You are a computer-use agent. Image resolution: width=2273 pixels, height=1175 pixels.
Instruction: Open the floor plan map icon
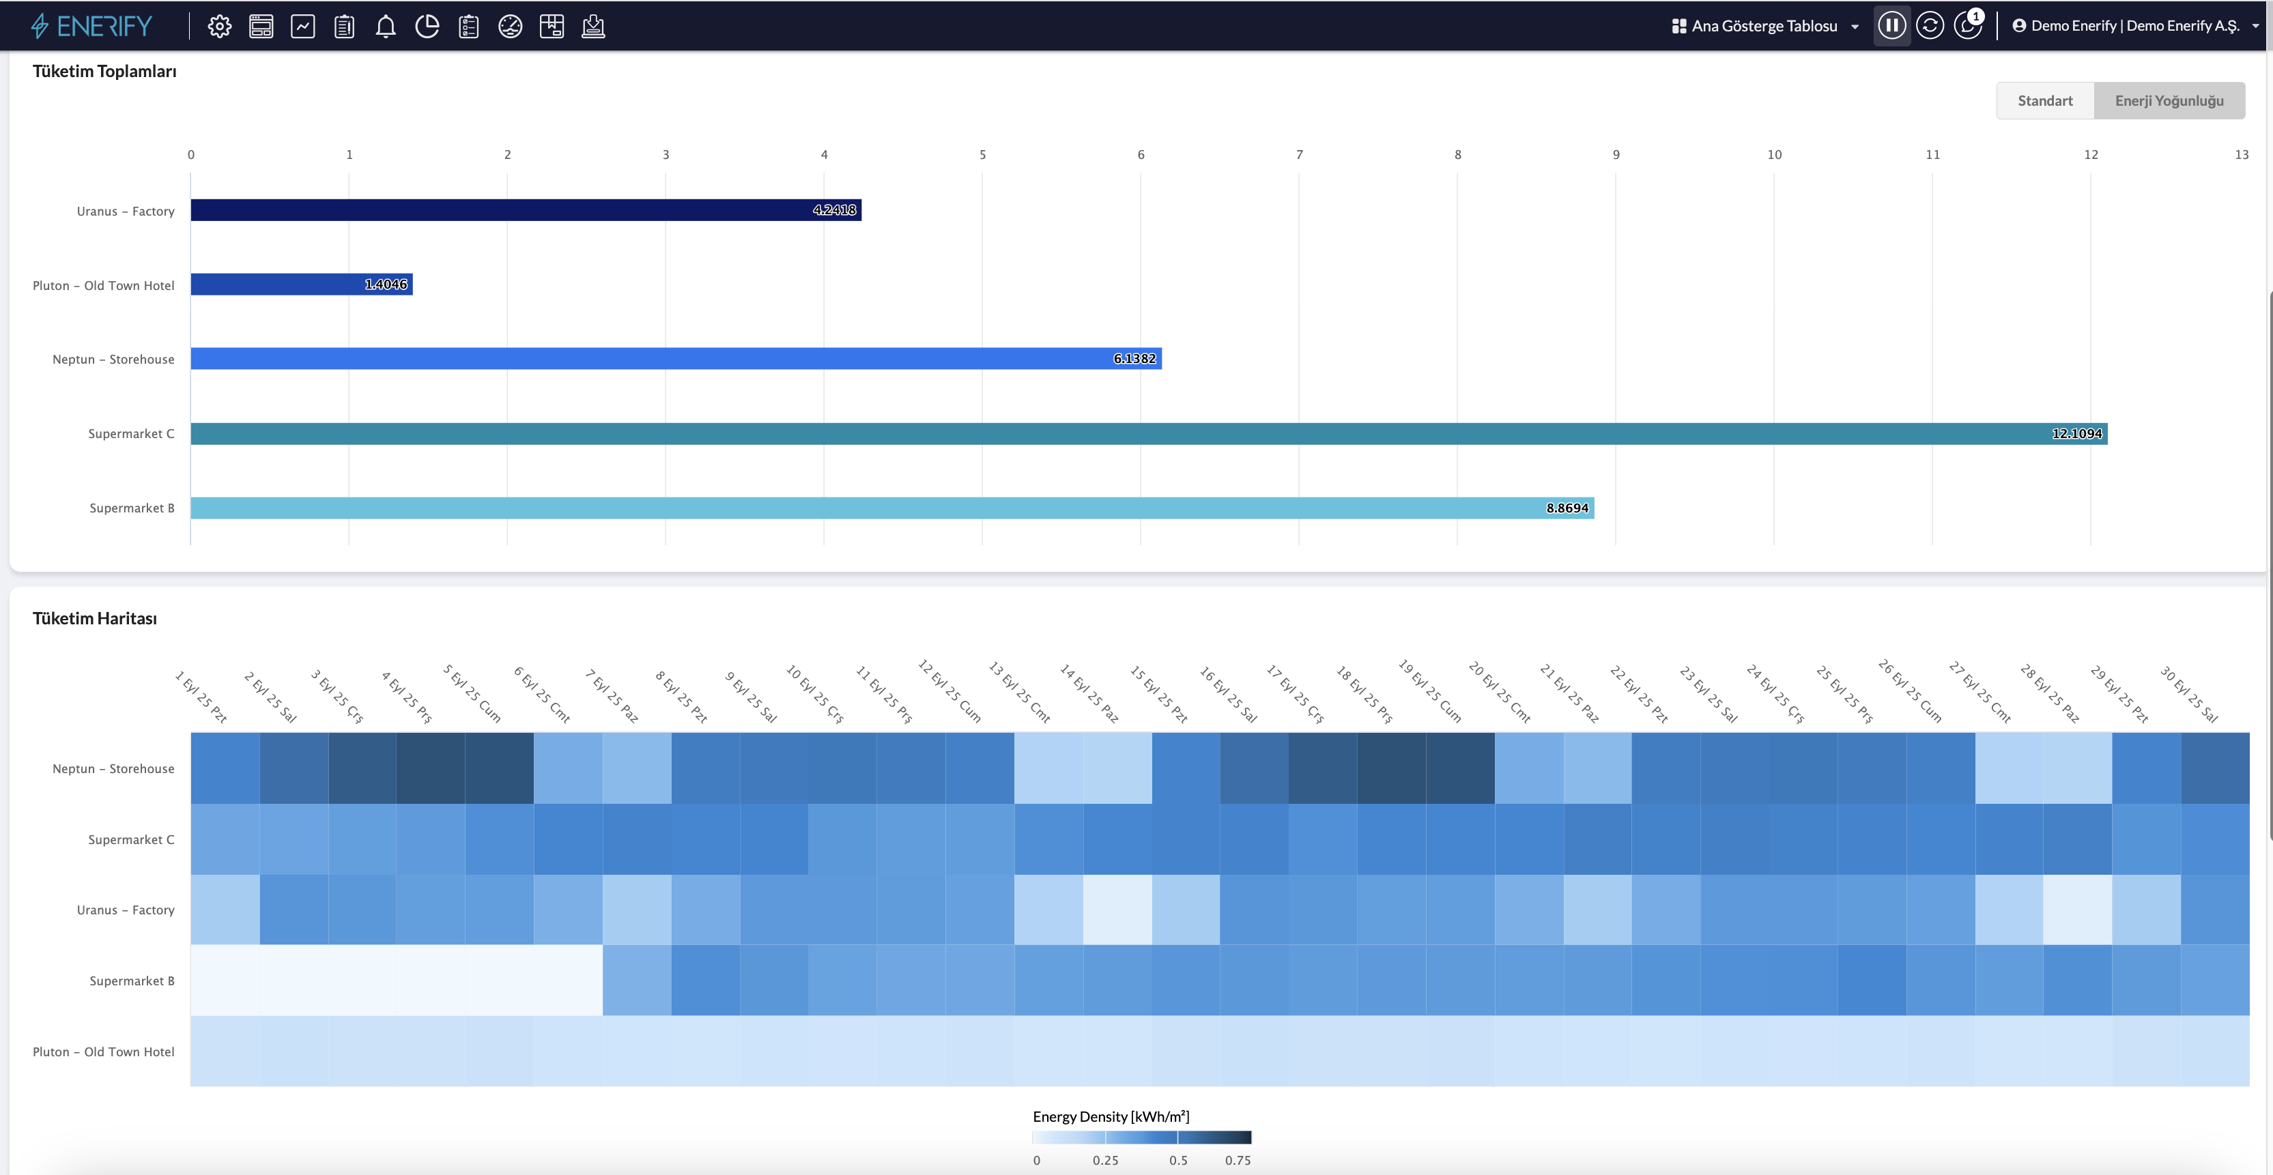tap(552, 27)
